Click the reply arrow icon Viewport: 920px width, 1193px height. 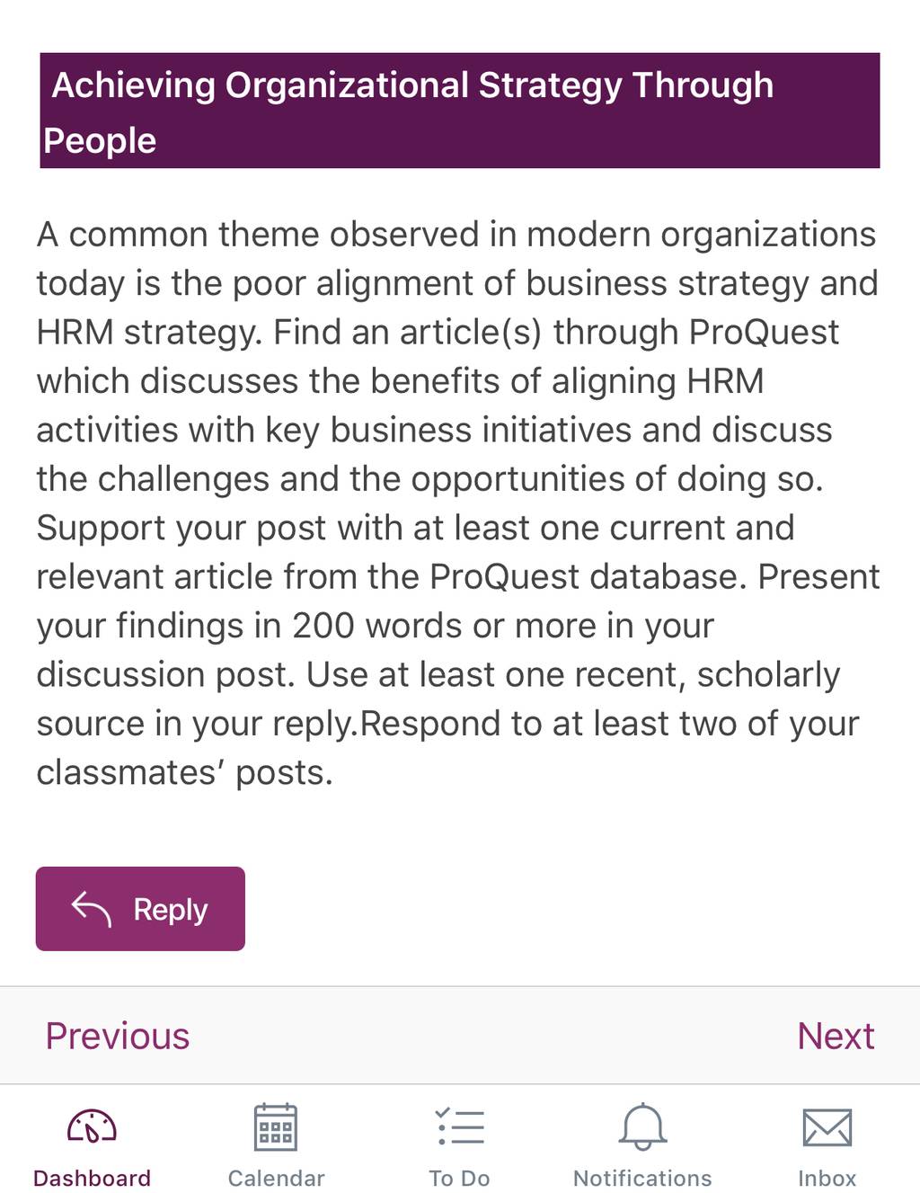pyautogui.click(x=91, y=909)
